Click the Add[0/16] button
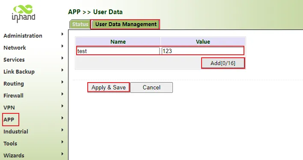Image resolution: width=303 pixels, height=160 pixels. (223, 63)
